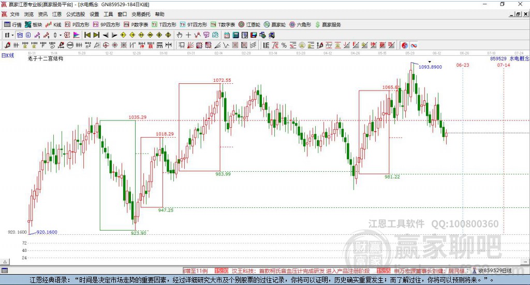530x285 pixels.
Task: Switch to the K线 candlestick view
Action: point(53,25)
